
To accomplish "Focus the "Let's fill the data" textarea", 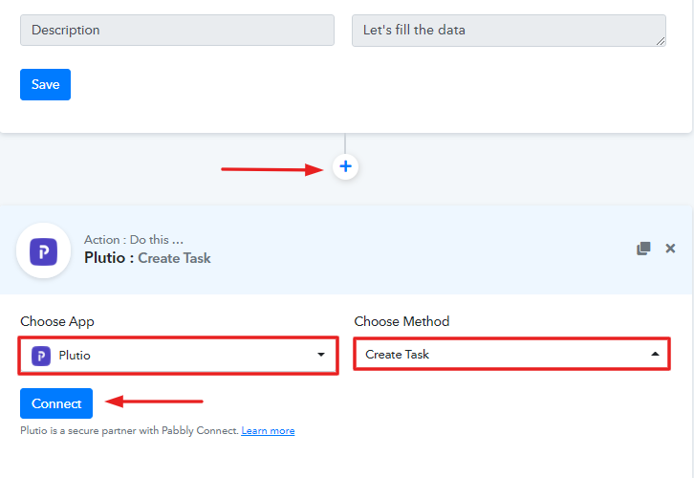I will coord(509,30).
